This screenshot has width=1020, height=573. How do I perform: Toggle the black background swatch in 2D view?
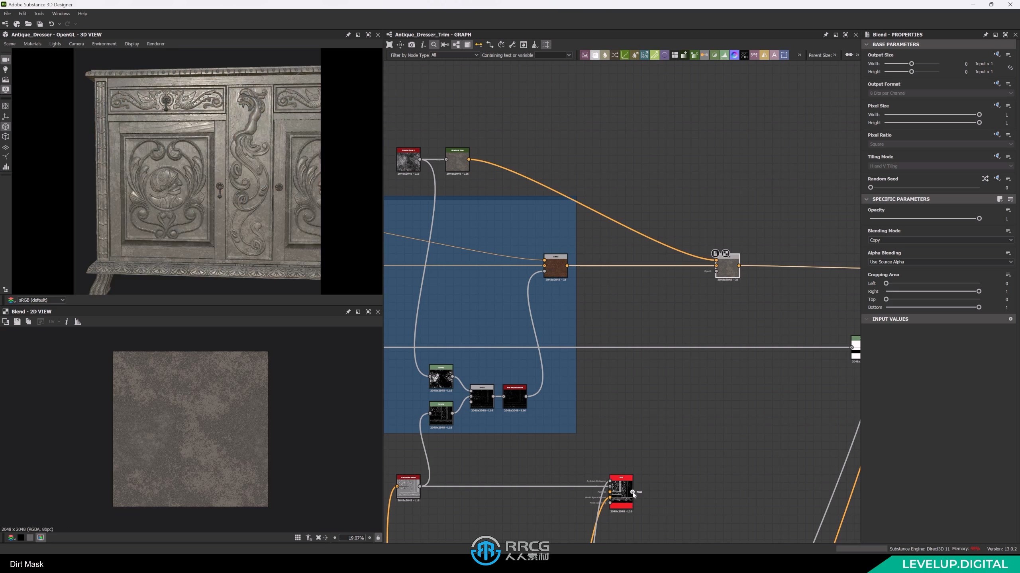[21, 538]
